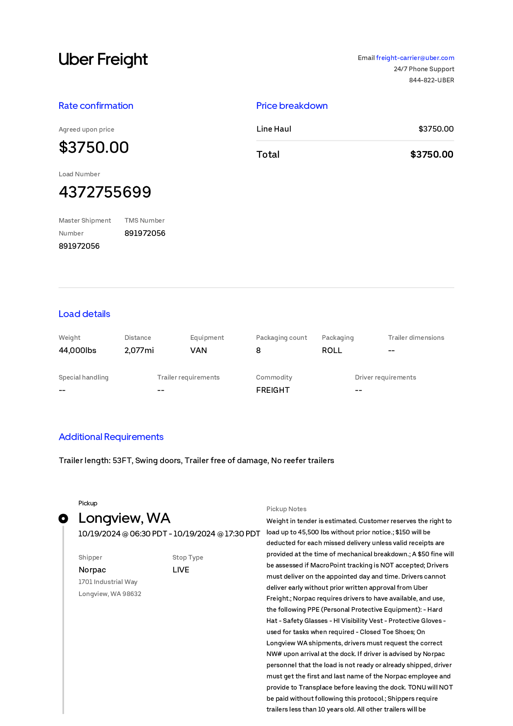Click the freight-carrier@uber.com email link
This screenshot has height=726, width=513.
[415, 58]
